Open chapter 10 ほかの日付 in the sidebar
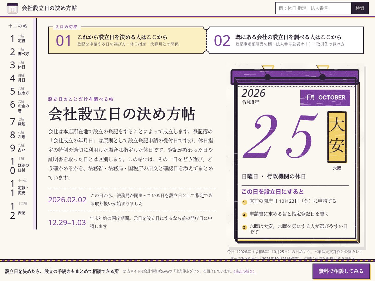This screenshot has height=281, width=375. 19,165
